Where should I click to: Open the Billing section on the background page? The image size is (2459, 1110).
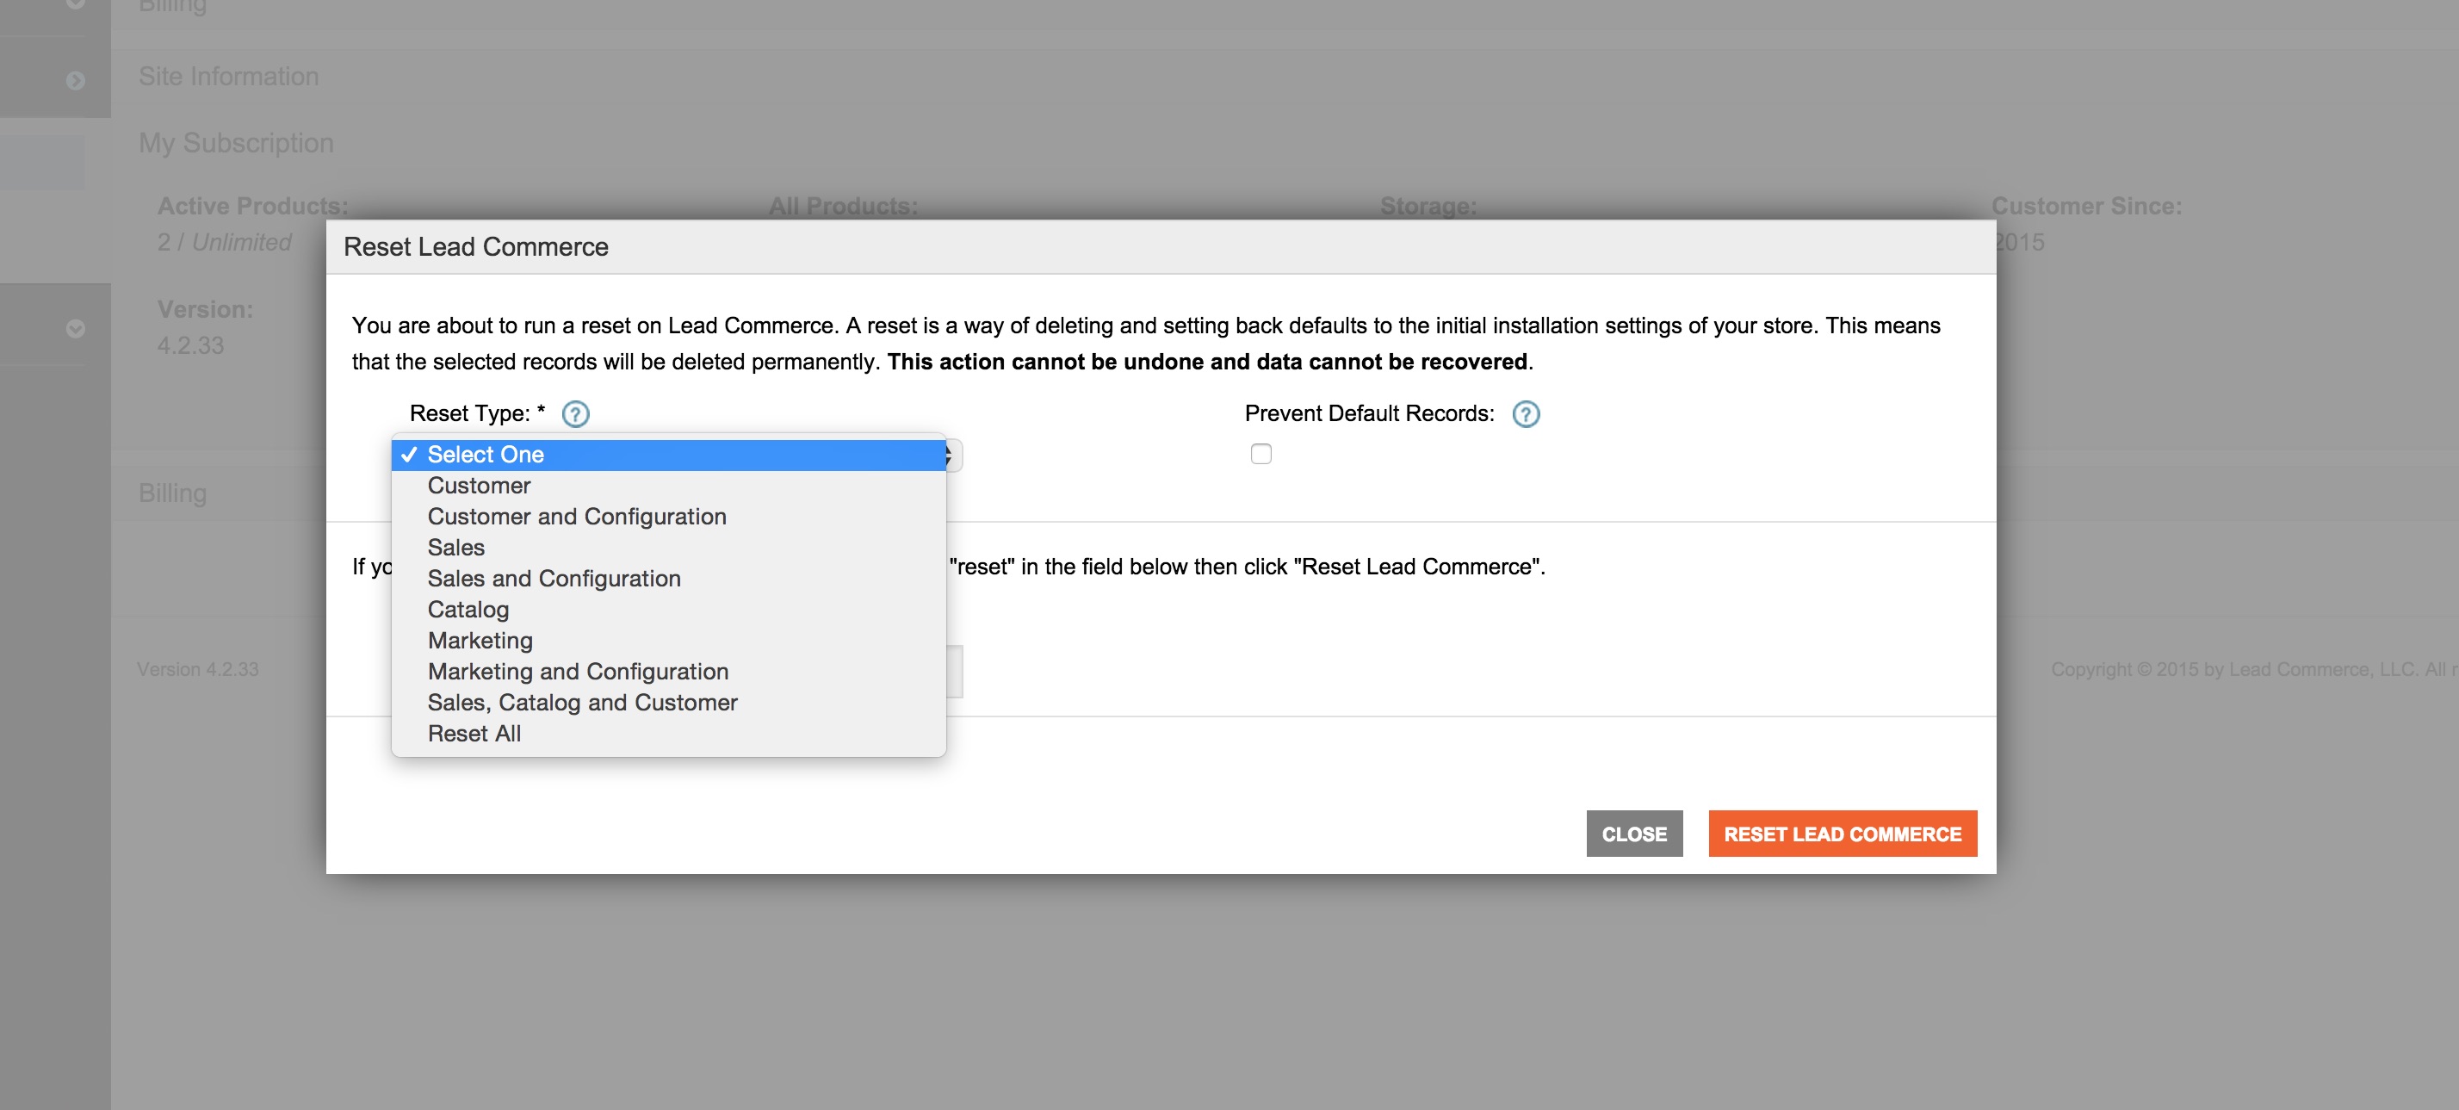coord(172,493)
